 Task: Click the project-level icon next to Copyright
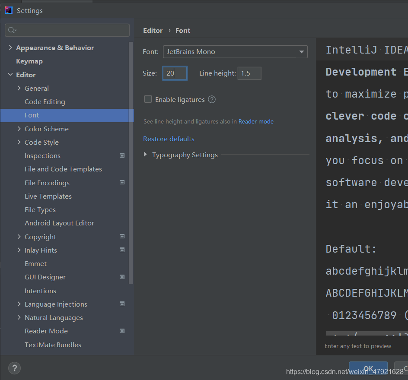coord(122,236)
